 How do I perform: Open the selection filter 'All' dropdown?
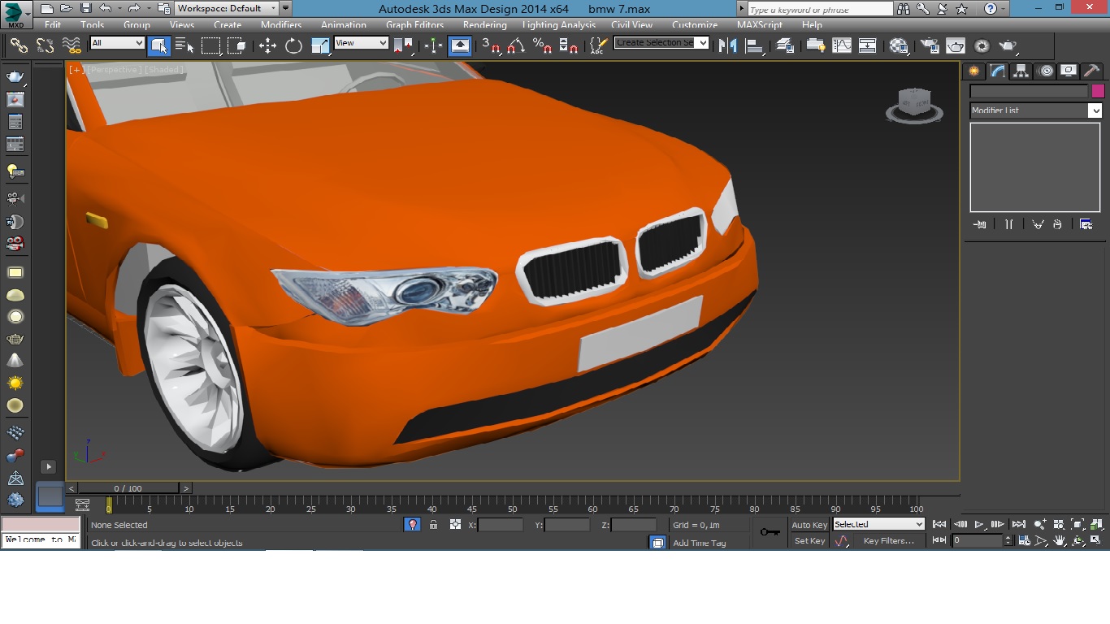[117, 43]
